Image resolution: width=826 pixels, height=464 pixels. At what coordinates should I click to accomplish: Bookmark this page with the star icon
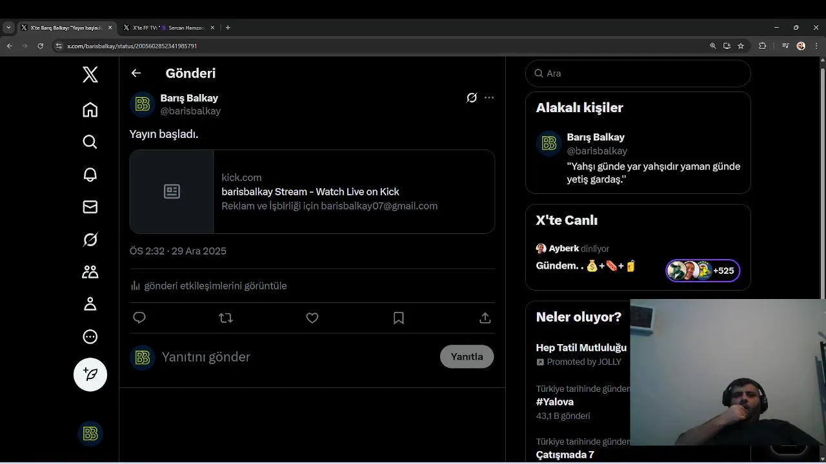pos(741,46)
